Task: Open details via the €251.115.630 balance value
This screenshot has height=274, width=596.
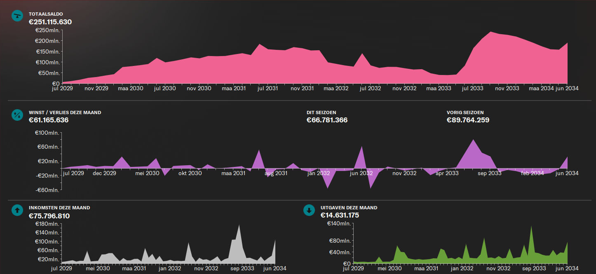Action: pyautogui.click(x=50, y=22)
